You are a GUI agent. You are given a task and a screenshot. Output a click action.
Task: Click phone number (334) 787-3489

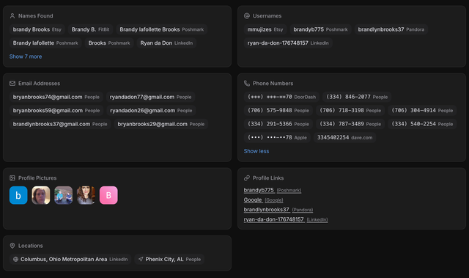tap(350, 124)
